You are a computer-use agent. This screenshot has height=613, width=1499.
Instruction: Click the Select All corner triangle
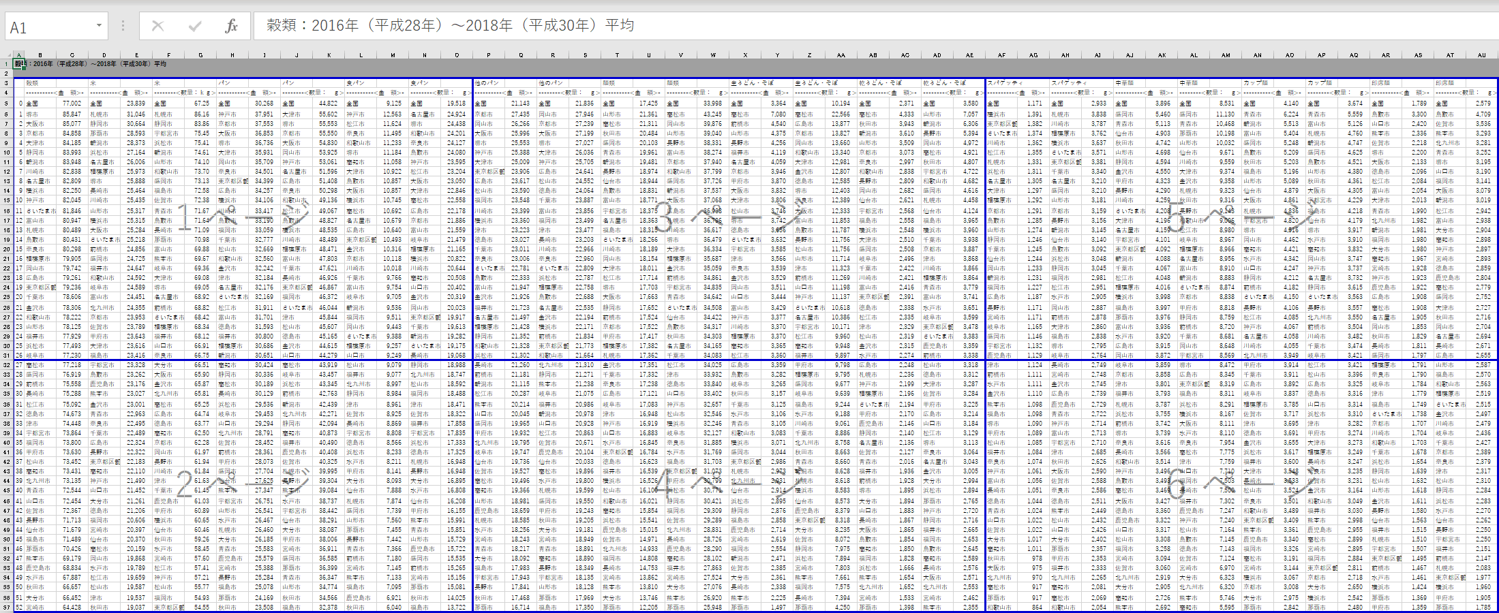7,55
